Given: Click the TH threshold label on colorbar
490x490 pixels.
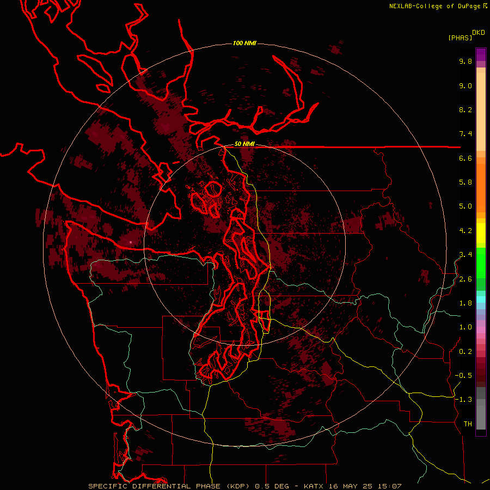Looking at the screenshot, I should tap(468, 424).
